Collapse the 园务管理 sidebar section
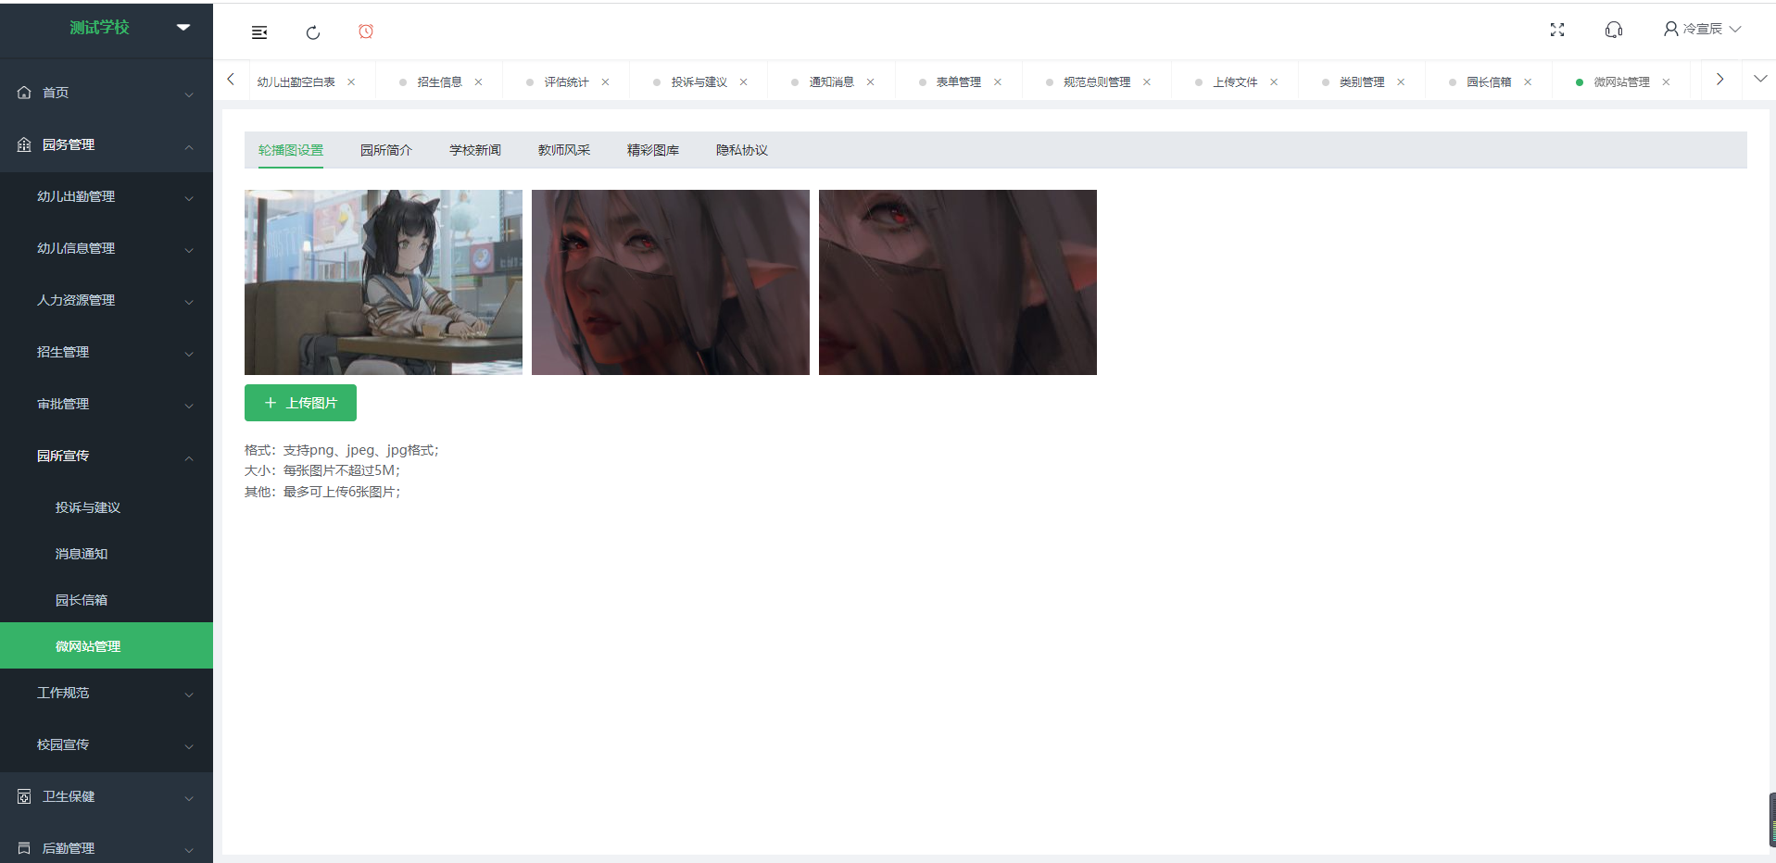This screenshot has height=863, width=1776. coord(189,146)
